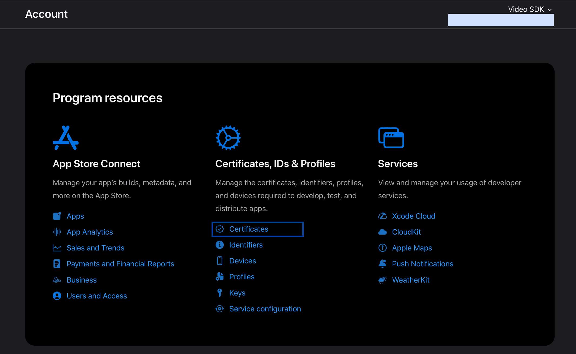Click the Xcode Cloud icon
The width and height of the screenshot is (576, 354).
click(x=383, y=216)
